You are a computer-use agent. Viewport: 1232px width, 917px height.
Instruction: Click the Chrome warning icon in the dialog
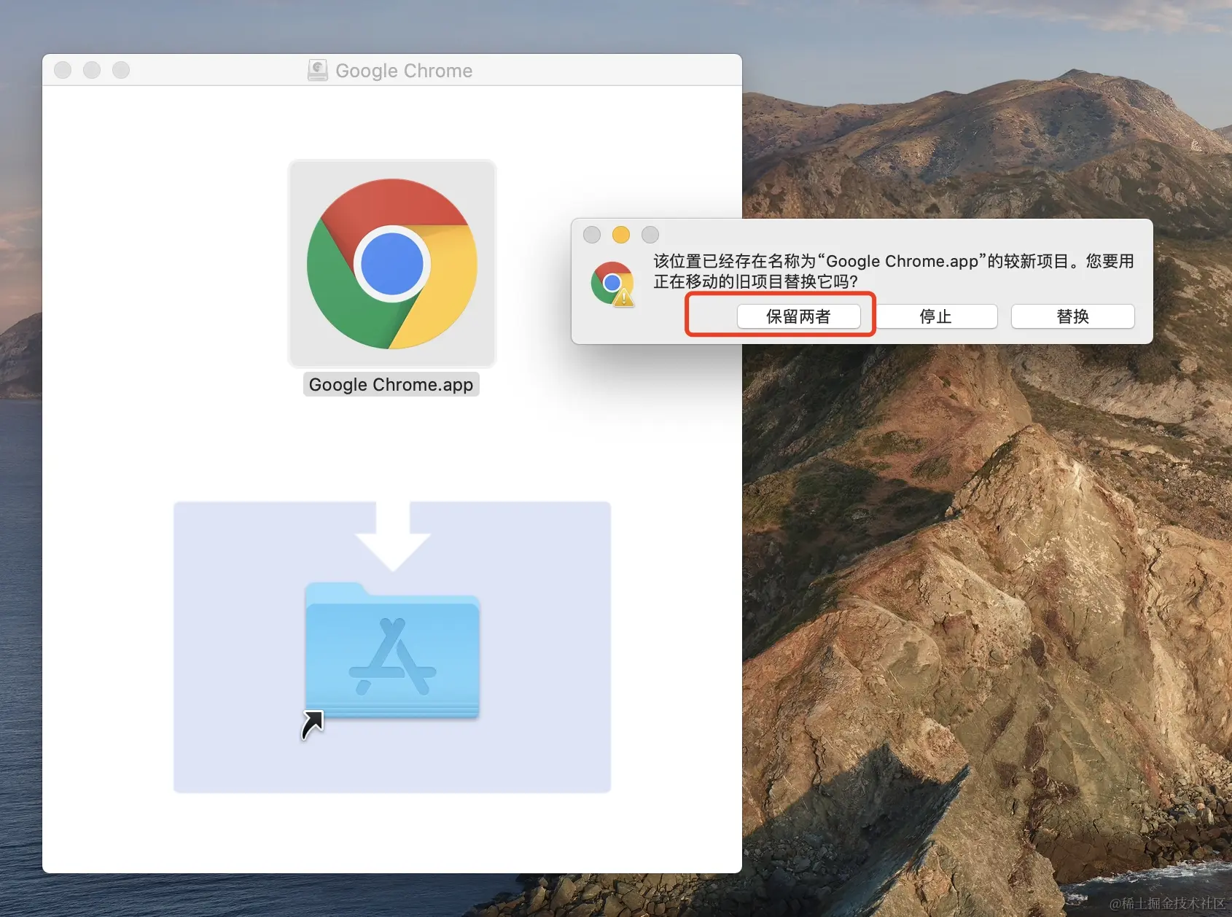coord(613,284)
